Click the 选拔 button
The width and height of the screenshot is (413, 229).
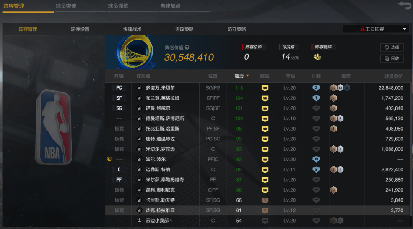392,47
